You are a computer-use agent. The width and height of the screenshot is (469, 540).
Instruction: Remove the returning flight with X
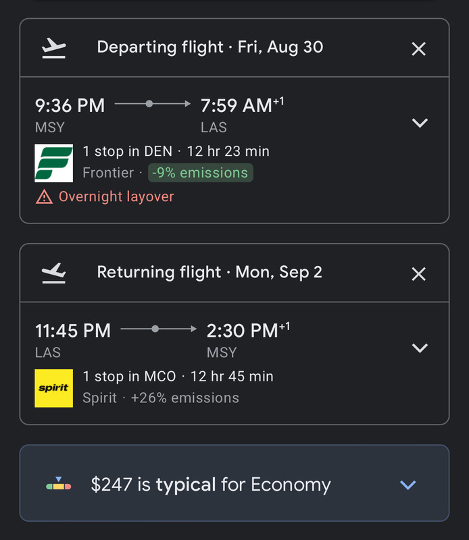tap(419, 273)
